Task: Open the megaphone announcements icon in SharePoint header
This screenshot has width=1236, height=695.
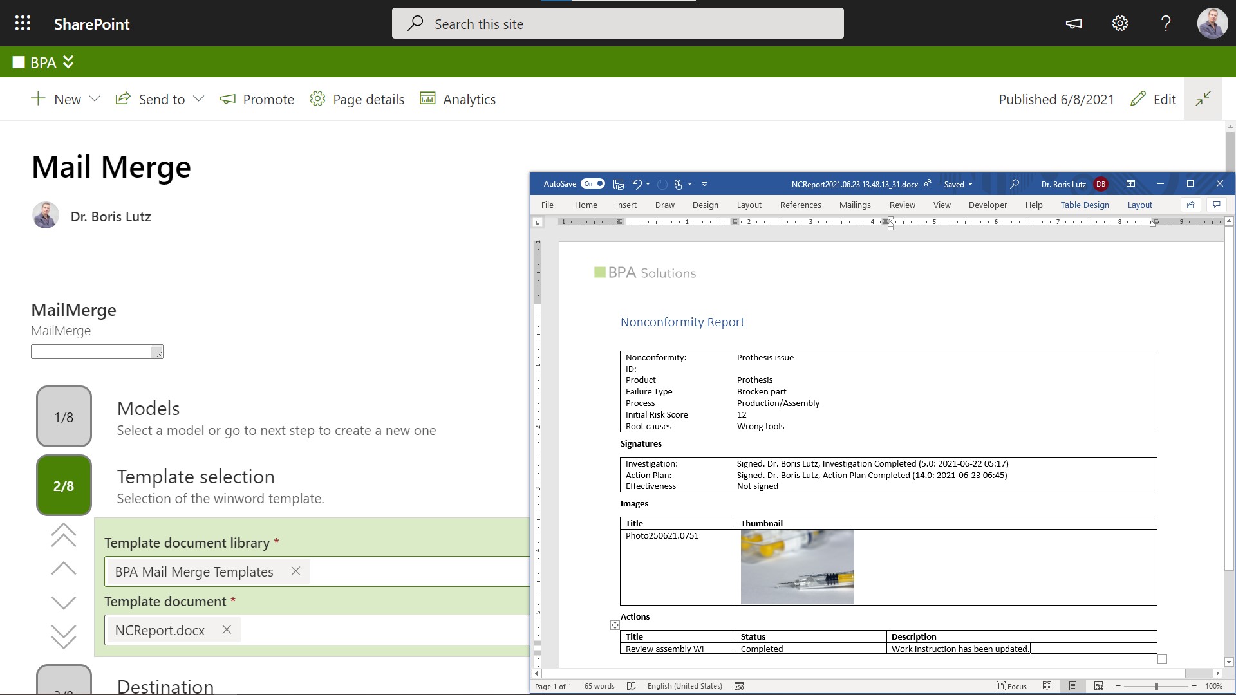Action: pyautogui.click(x=1074, y=24)
